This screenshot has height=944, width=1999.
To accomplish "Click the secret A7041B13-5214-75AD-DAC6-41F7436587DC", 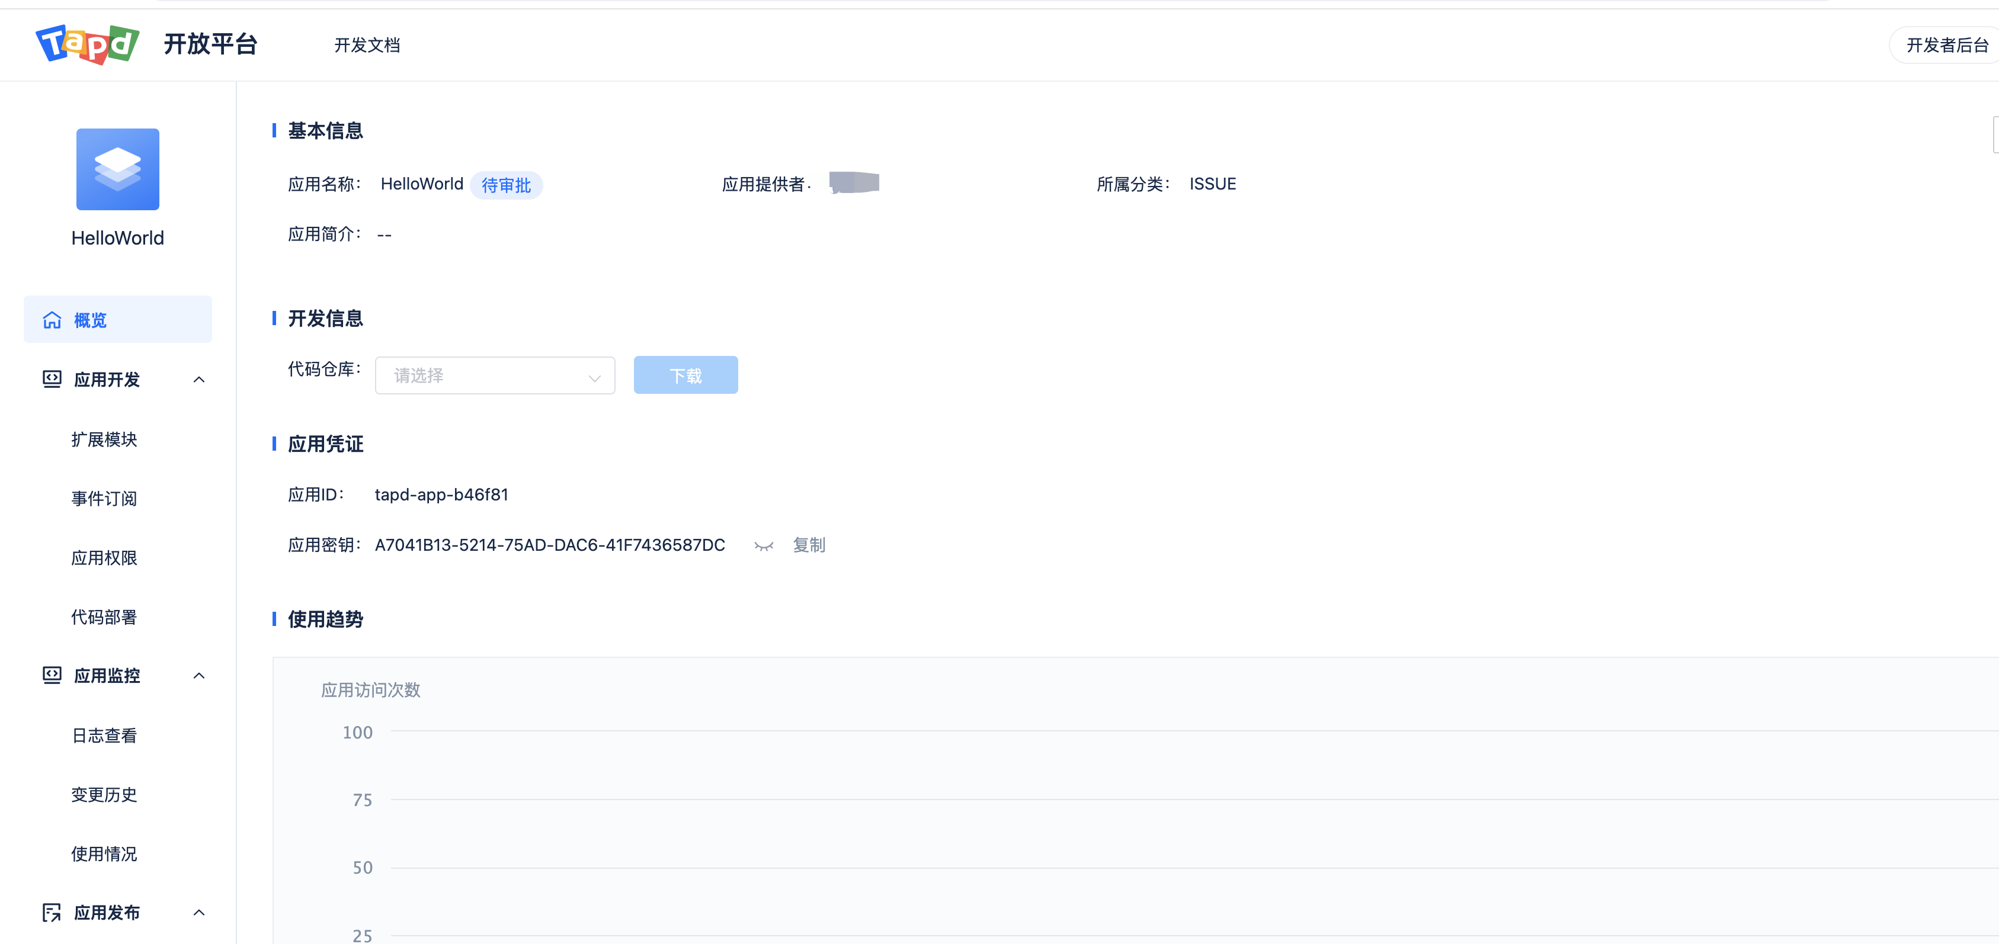I will coord(550,545).
